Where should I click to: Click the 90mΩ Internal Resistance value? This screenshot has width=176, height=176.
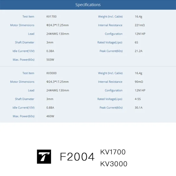139,82
